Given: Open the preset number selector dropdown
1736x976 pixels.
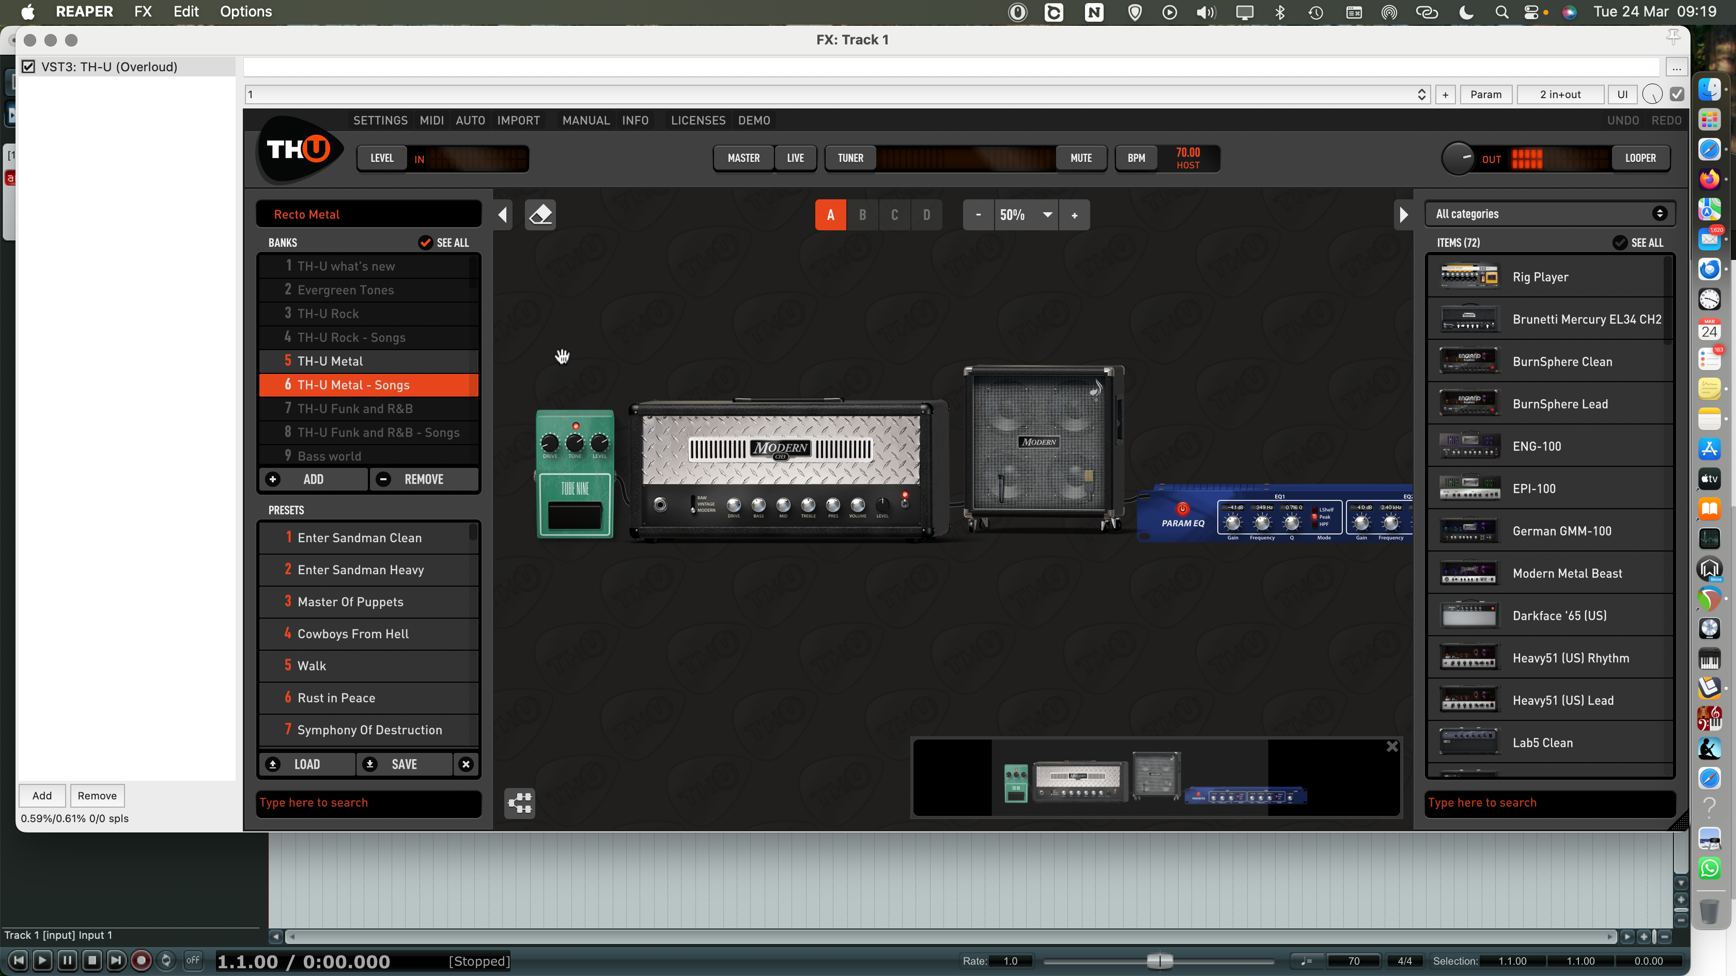Looking at the screenshot, I should [1421, 95].
